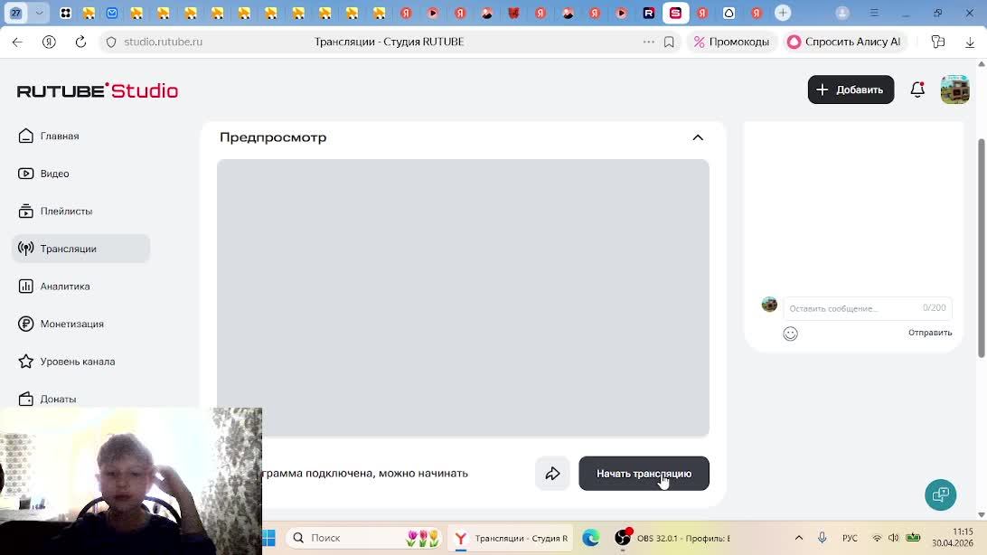Switch to the black four-dot icon tab

coord(65,13)
